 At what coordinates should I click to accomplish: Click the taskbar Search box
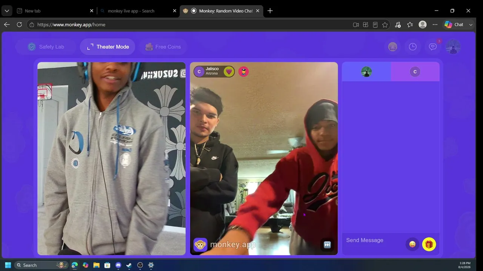coord(42,265)
